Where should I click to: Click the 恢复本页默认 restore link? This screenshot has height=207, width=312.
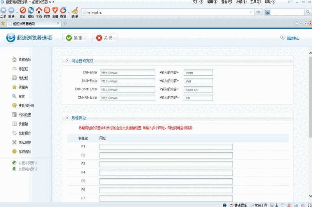click(28, 163)
